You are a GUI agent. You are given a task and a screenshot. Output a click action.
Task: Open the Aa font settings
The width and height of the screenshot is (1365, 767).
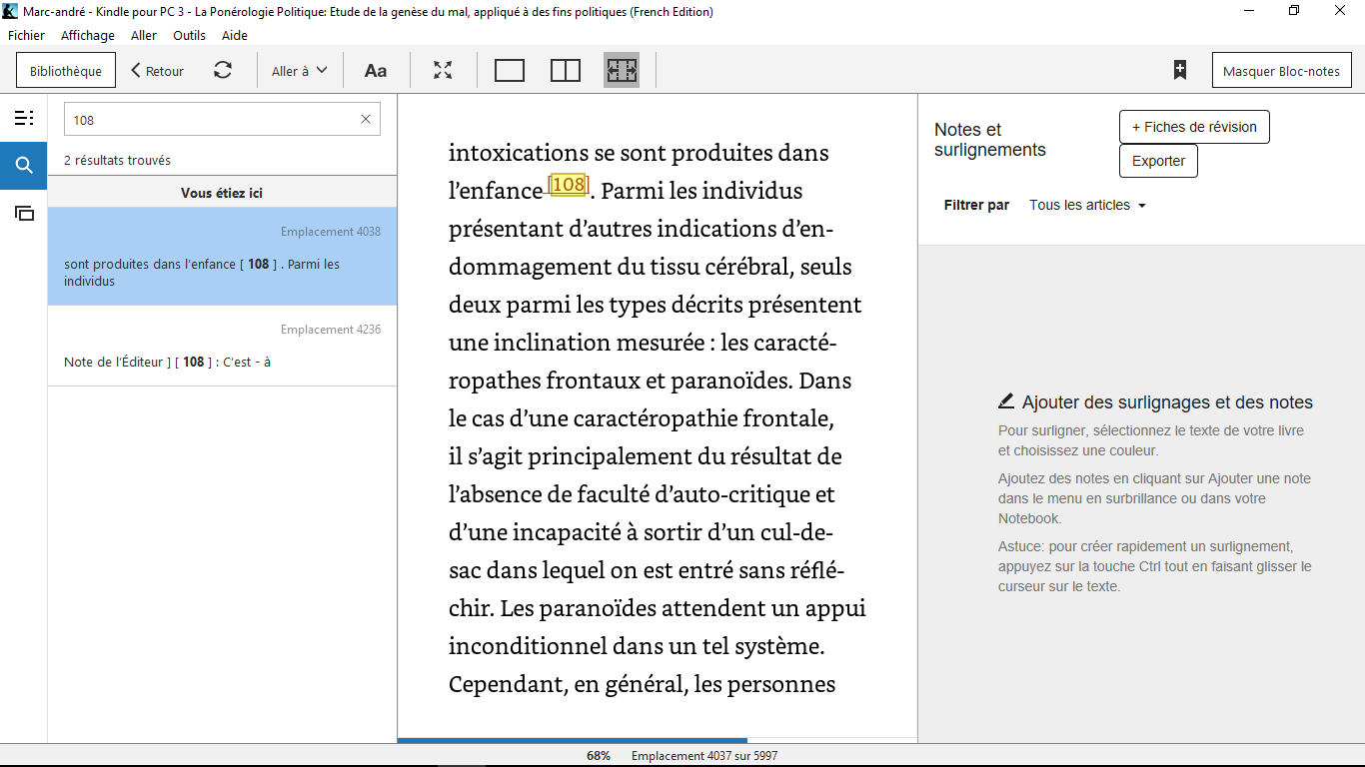click(376, 71)
